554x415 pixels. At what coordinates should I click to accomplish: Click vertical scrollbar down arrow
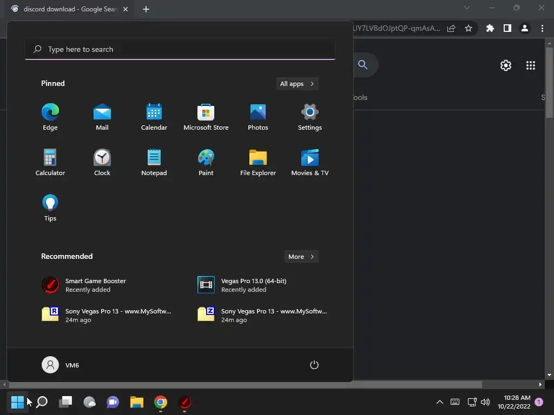coord(549,375)
